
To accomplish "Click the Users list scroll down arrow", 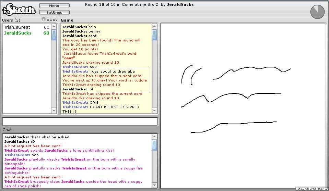I will tap(54, 110).
